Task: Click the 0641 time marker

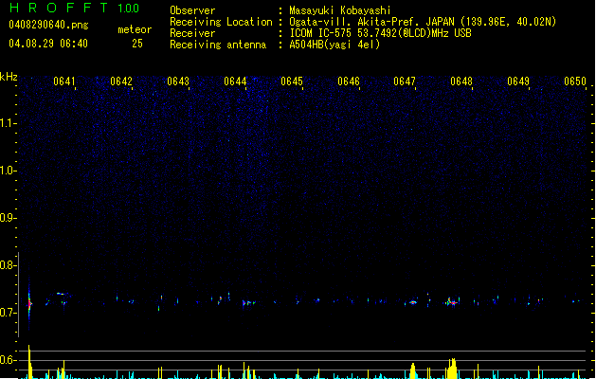Action: tap(64, 81)
